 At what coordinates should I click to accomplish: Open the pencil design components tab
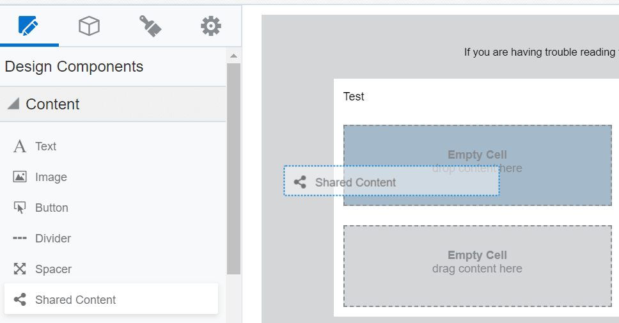click(29, 26)
